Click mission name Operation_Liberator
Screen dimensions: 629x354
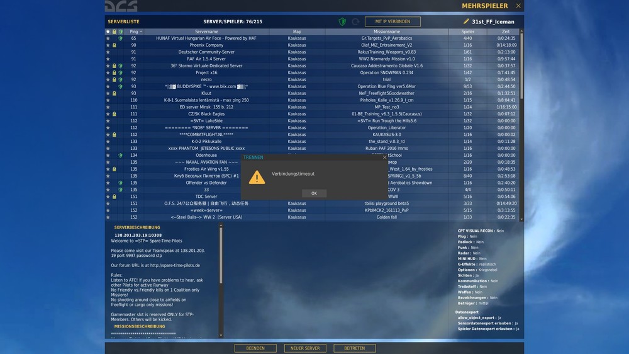(387, 128)
